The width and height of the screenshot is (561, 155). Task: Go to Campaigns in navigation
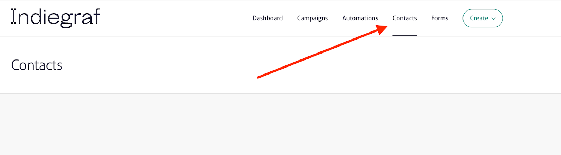point(312,18)
